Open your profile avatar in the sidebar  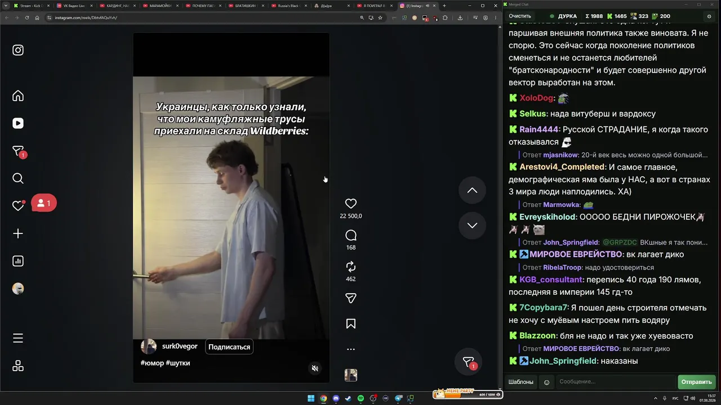coord(18,289)
